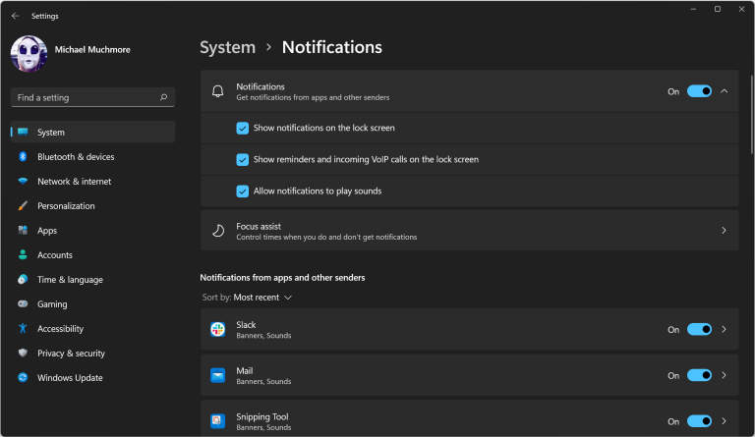755x437 pixels.
Task: Click the Network wifi icon in sidebar
Action: 23,182
